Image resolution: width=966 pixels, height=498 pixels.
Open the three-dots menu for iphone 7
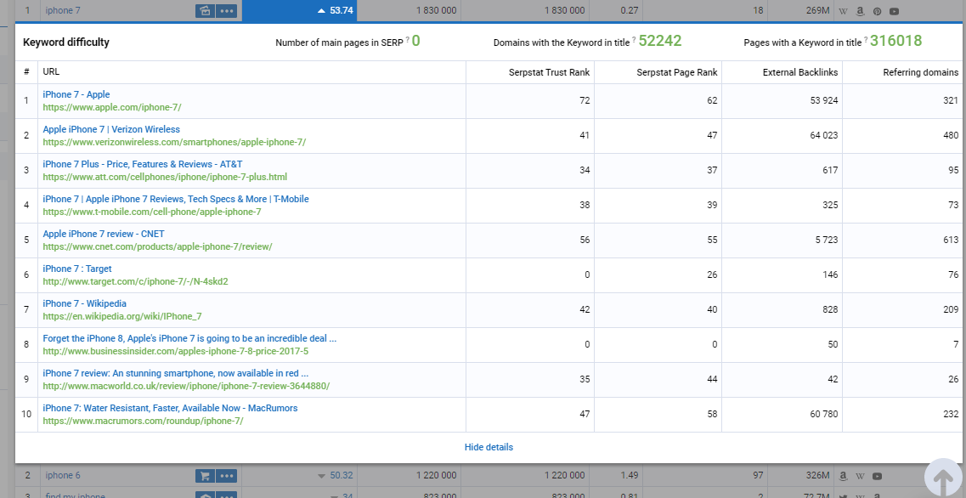coord(227,10)
